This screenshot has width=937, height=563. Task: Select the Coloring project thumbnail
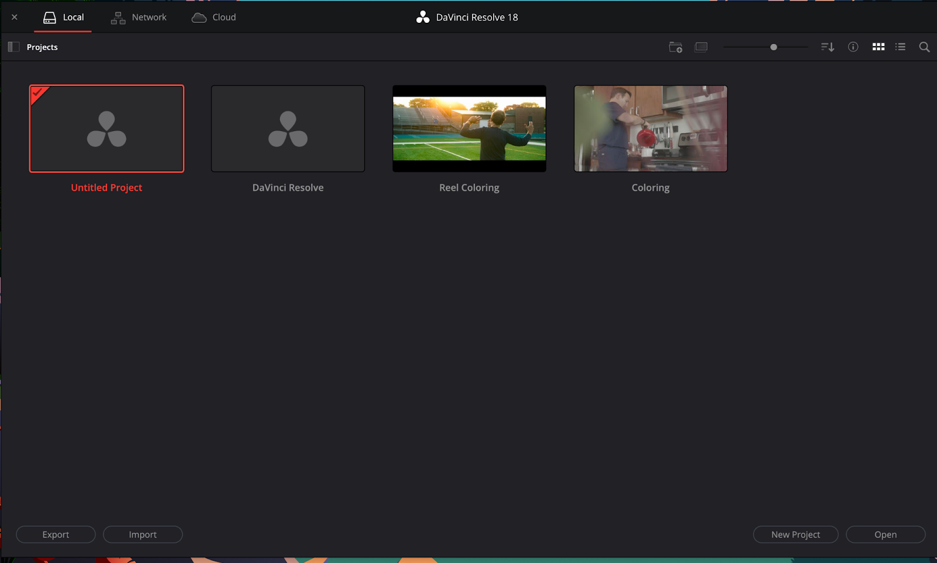pos(651,129)
